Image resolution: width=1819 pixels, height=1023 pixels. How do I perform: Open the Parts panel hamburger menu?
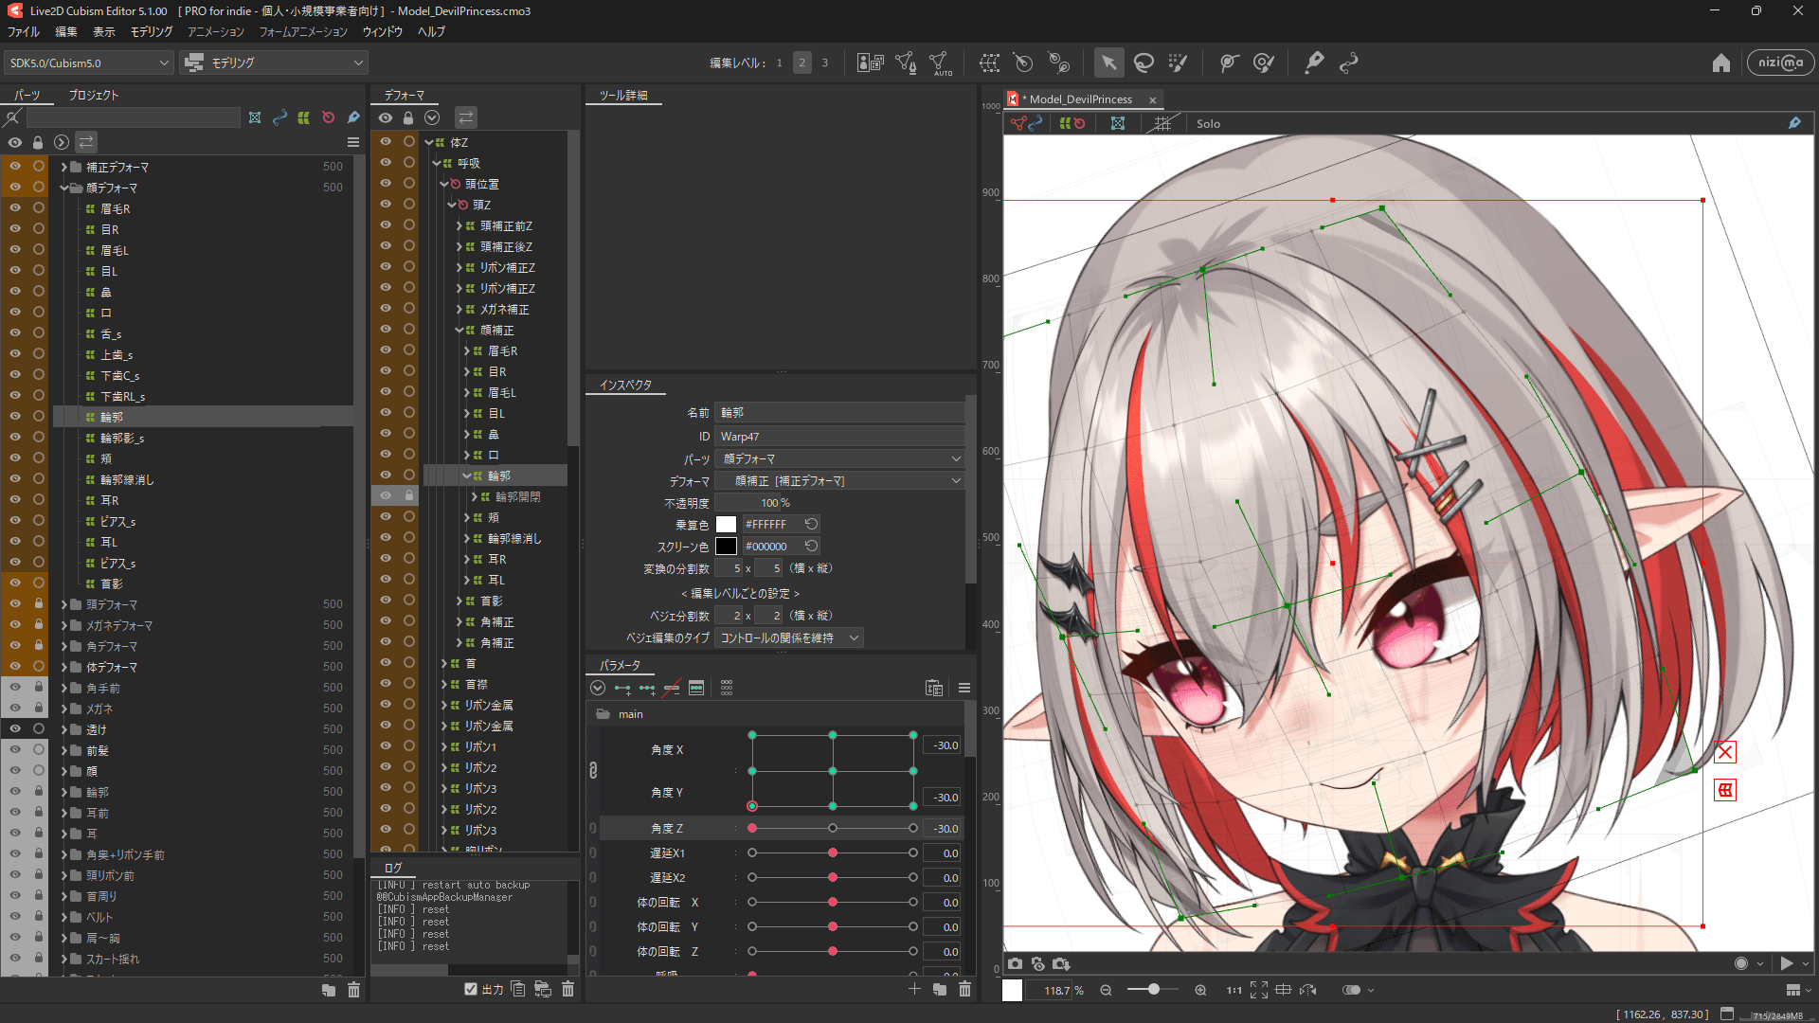click(x=353, y=142)
